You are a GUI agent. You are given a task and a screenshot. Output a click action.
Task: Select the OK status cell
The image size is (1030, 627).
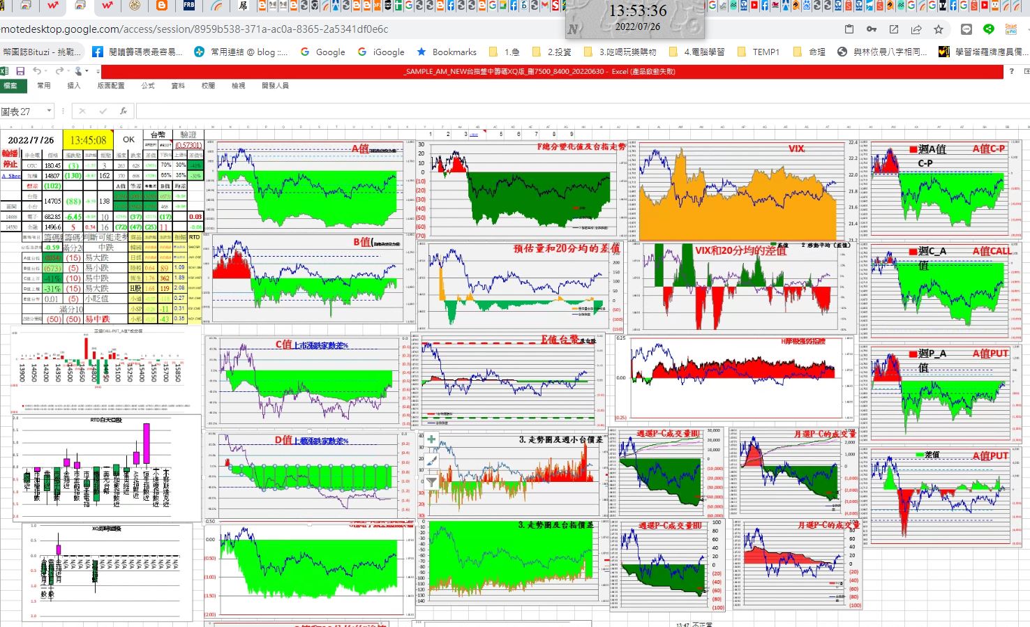[129, 139]
